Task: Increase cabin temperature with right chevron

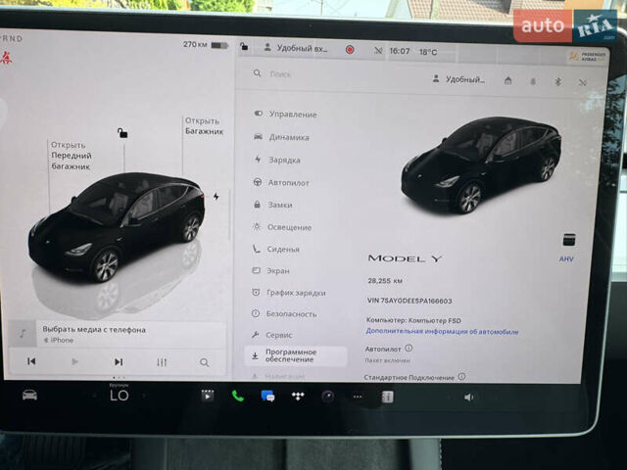Action: [x=144, y=396]
